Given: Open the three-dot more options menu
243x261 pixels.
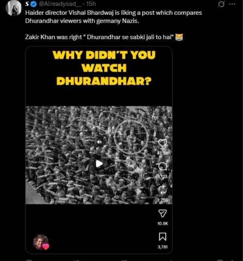Looking at the screenshot, I should pos(232,4).
